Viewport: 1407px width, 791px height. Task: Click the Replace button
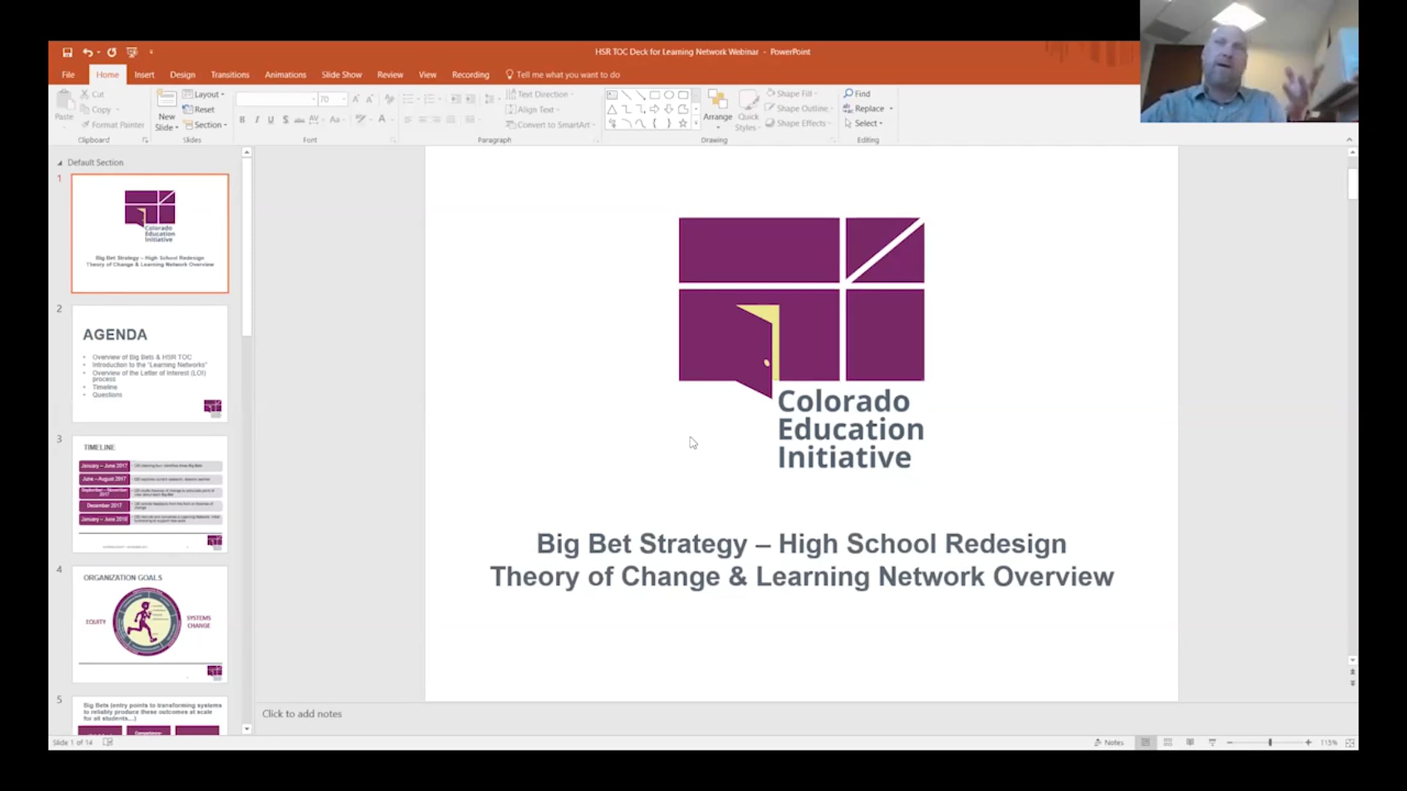[868, 108]
